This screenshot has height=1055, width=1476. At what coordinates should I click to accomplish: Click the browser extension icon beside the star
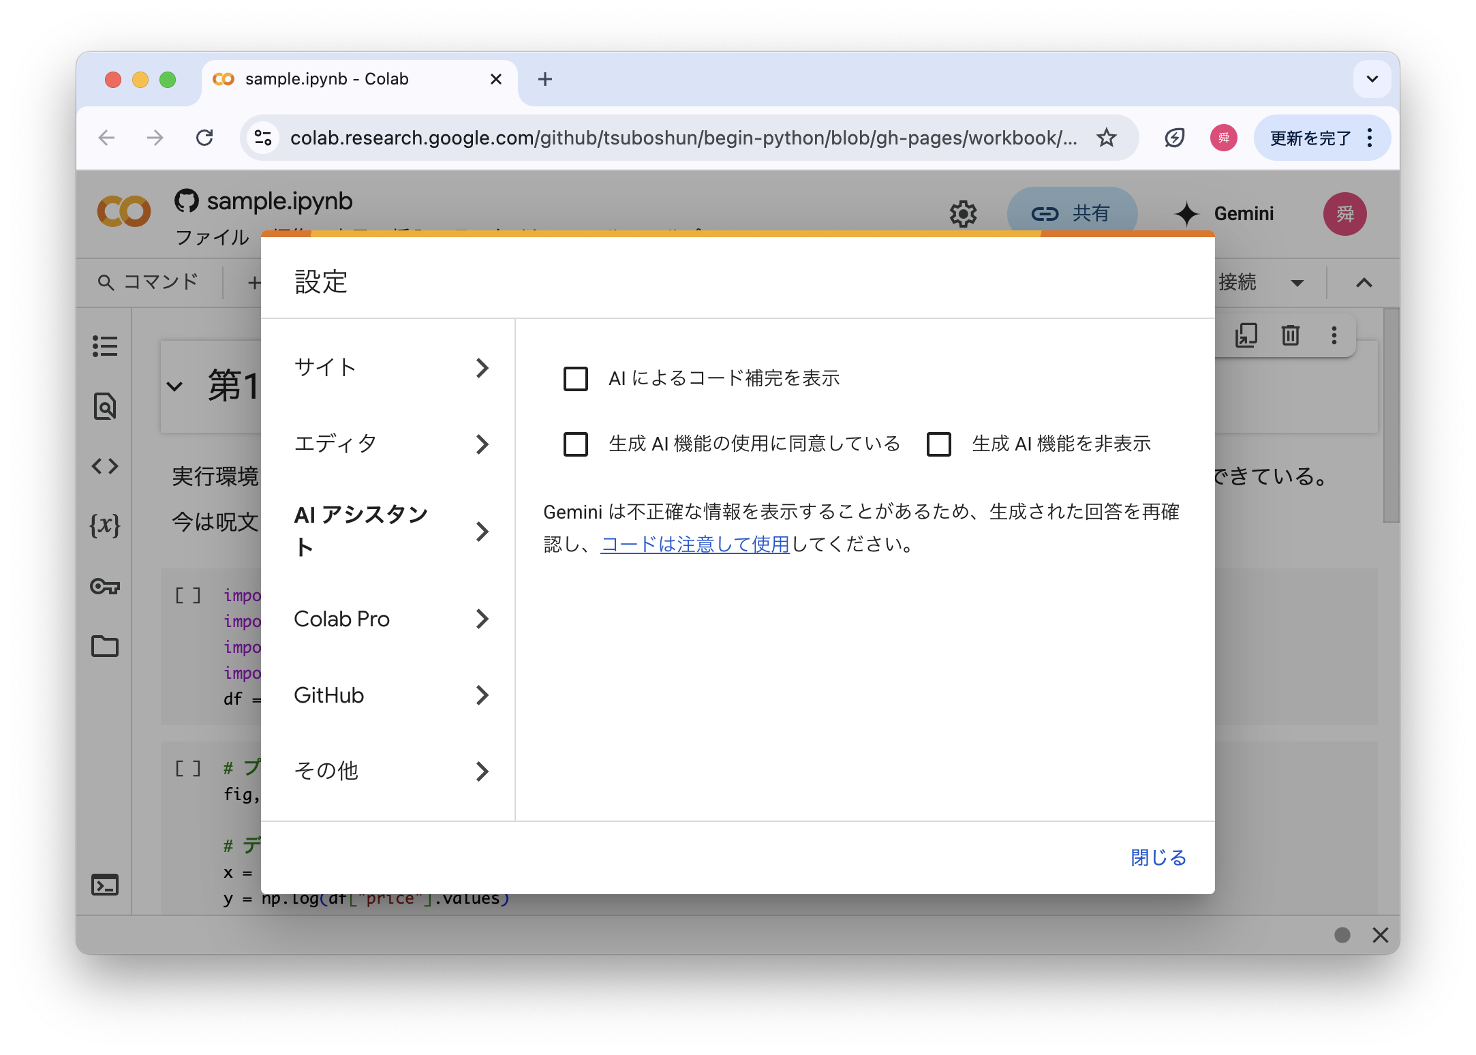1175,138
